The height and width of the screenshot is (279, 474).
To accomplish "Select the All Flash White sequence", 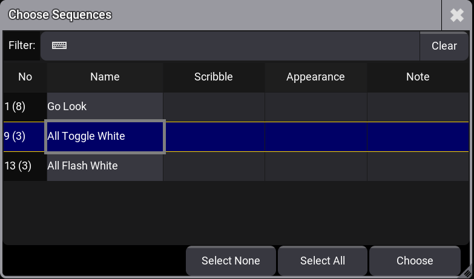I will [x=105, y=166].
